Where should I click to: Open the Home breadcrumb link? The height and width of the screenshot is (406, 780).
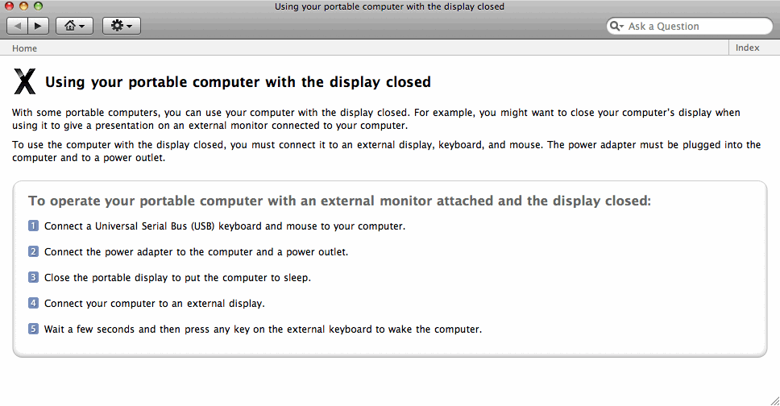tap(24, 48)
